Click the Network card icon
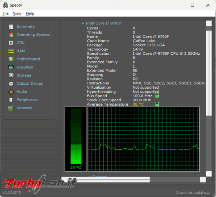 [x=11, y=108]
